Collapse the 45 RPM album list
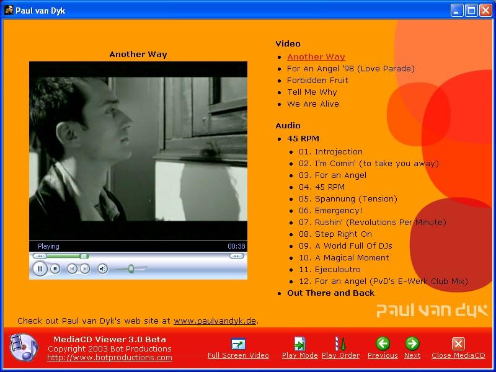 303,138
